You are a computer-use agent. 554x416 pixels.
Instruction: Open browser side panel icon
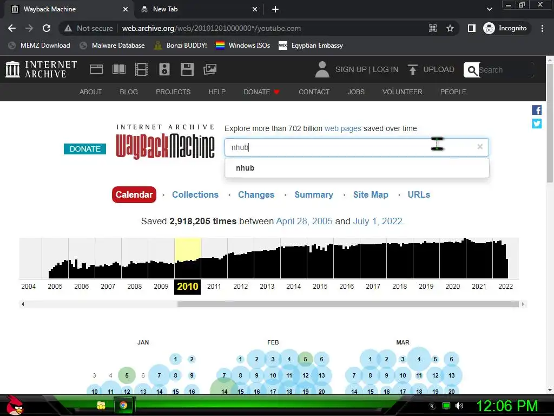[x=471, y=28]
